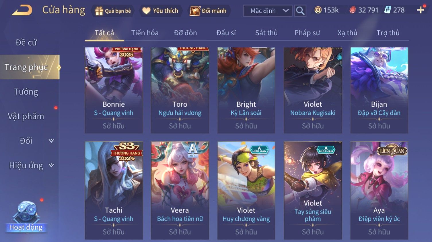Viewport: 432px width, 242px height.
Task: Open the search magnifier icon
Action: click(x=300, y=11)
